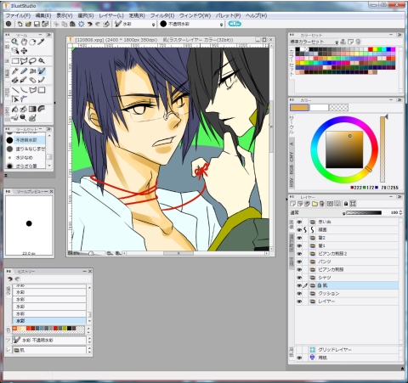This screenshot has width=408, height=383.
Task: Select the Rotate canvas tool
Action: pyautogui.click(x=32, y=42)
